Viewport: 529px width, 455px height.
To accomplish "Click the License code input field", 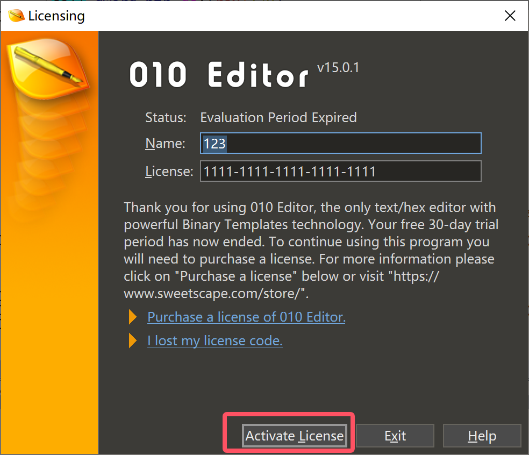I will point(341,171).
